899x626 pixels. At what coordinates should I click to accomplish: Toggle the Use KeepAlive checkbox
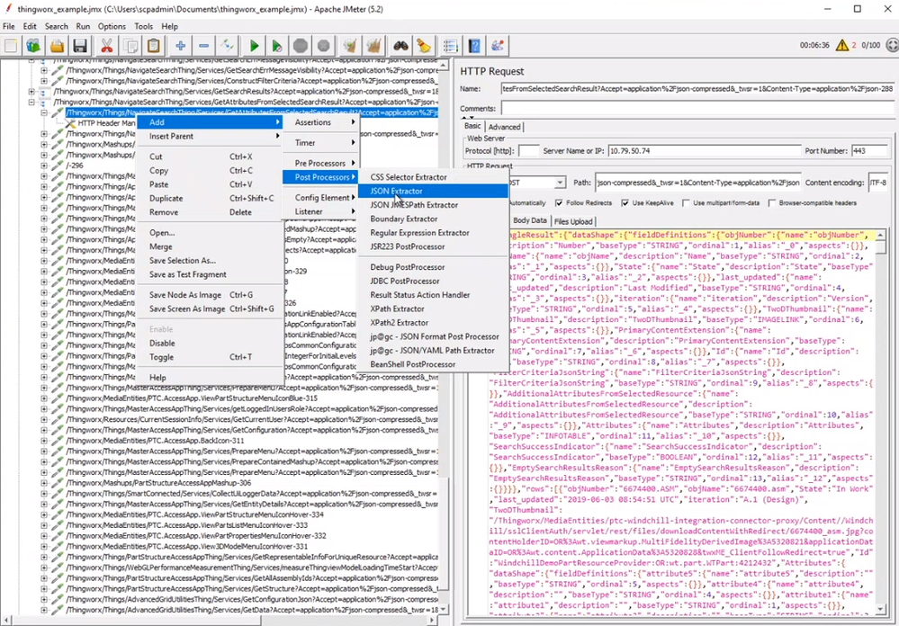(625, 203)
